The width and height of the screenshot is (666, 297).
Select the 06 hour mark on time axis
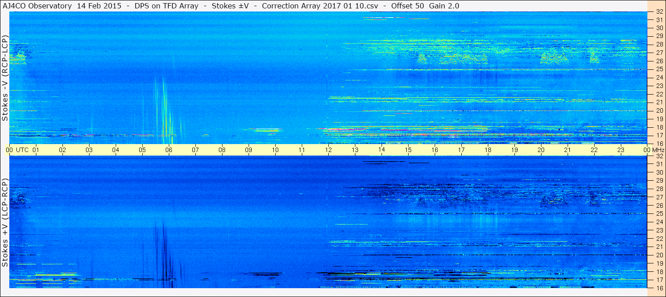[169, 150]
